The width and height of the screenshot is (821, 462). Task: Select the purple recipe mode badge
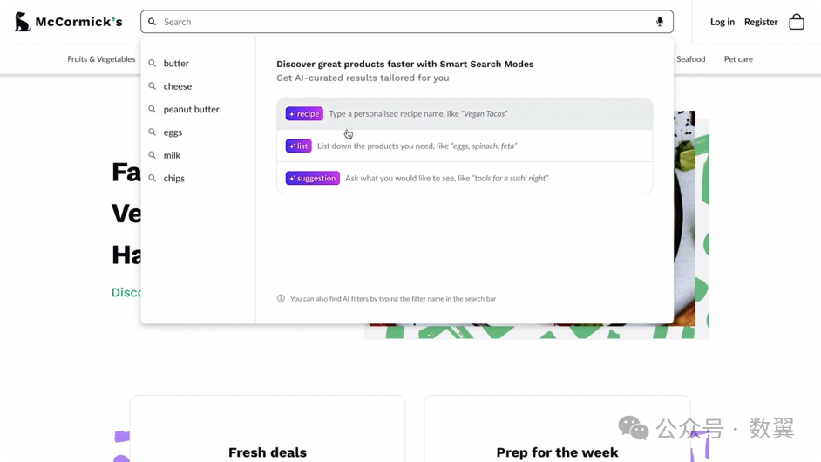coord(304,114)
